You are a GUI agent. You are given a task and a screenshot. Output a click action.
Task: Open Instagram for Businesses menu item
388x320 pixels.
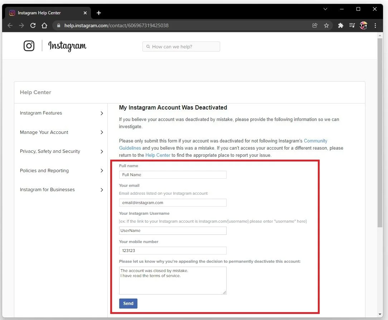tap(47, 190)
